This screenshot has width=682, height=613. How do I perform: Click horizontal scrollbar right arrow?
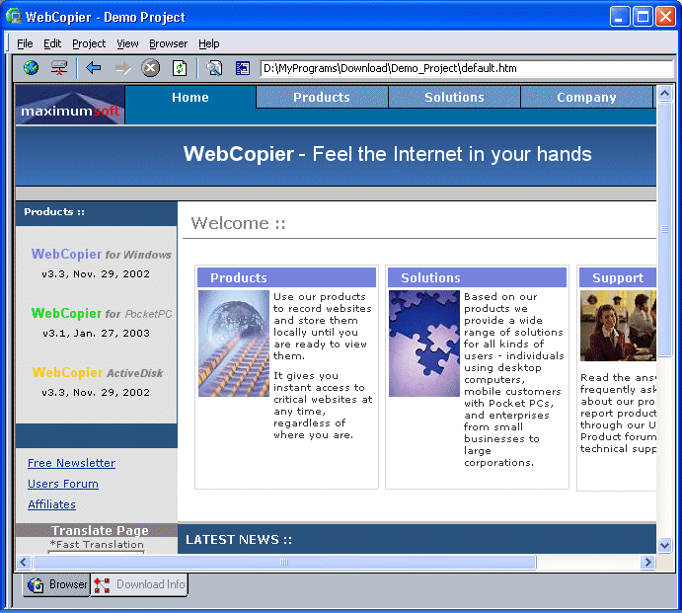[x=647, y=562]
